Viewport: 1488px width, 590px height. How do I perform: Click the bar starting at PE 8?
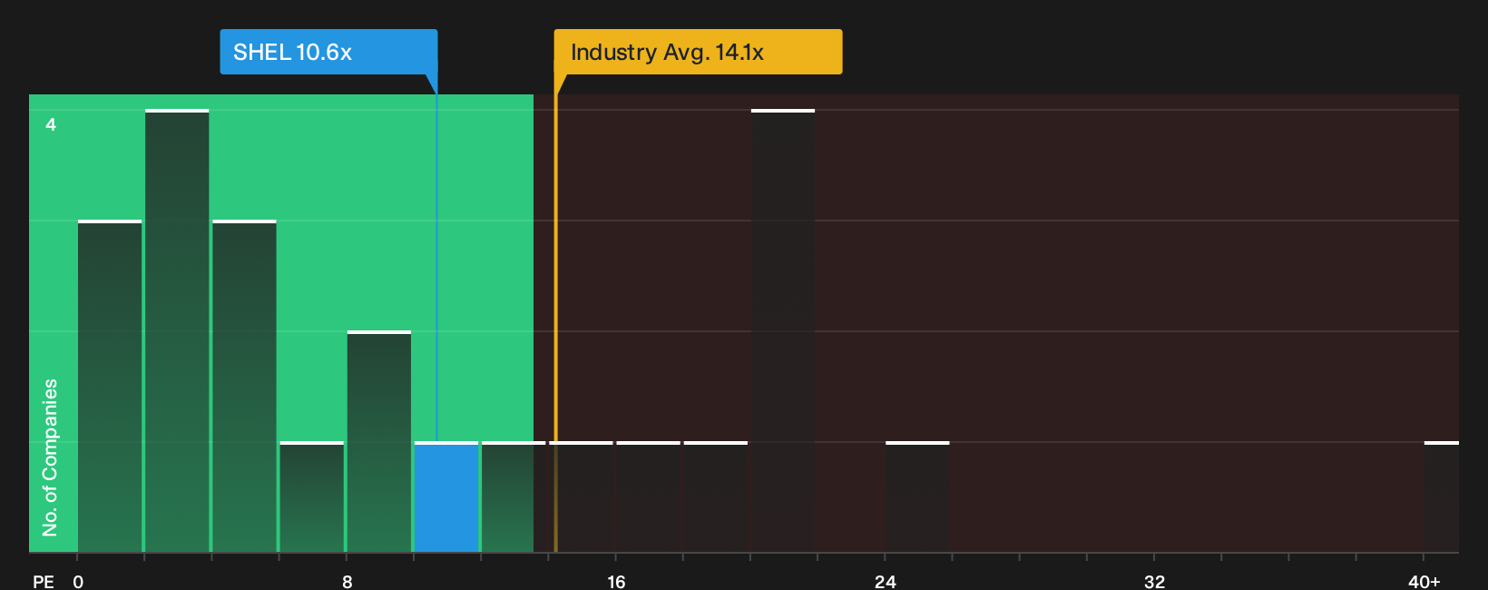tap(379, 441)
